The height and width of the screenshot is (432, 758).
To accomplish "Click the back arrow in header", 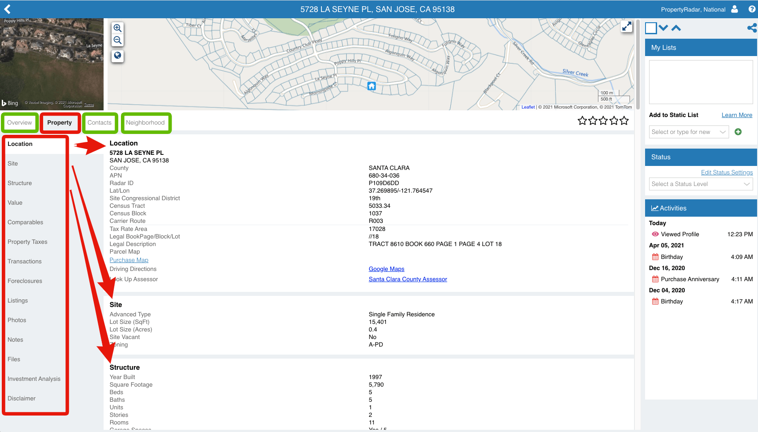I will [8, 9].
